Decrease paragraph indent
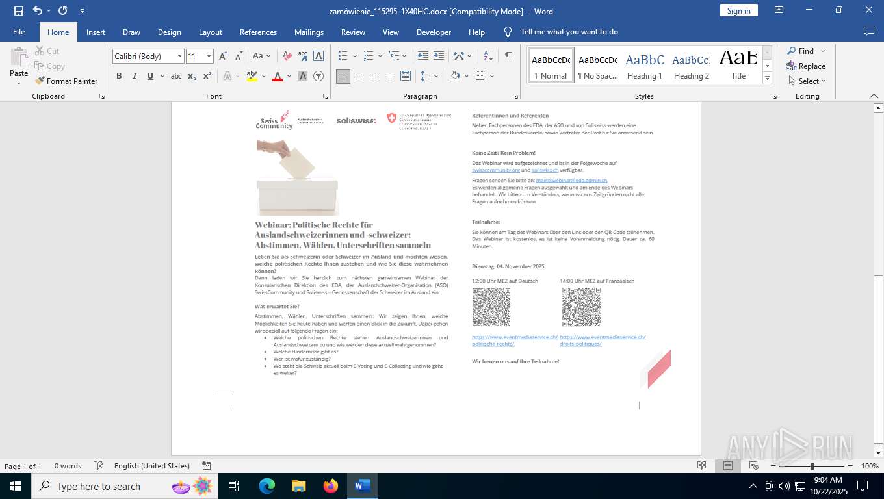884x499 pixels. (423, 57)
